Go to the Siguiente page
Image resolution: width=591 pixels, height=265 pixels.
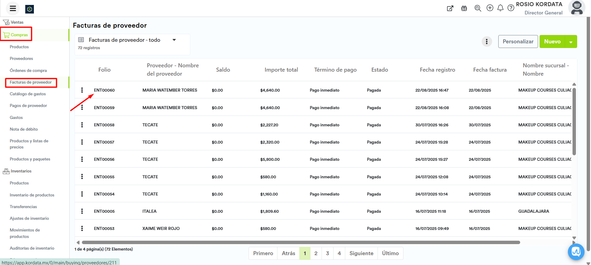361,253
